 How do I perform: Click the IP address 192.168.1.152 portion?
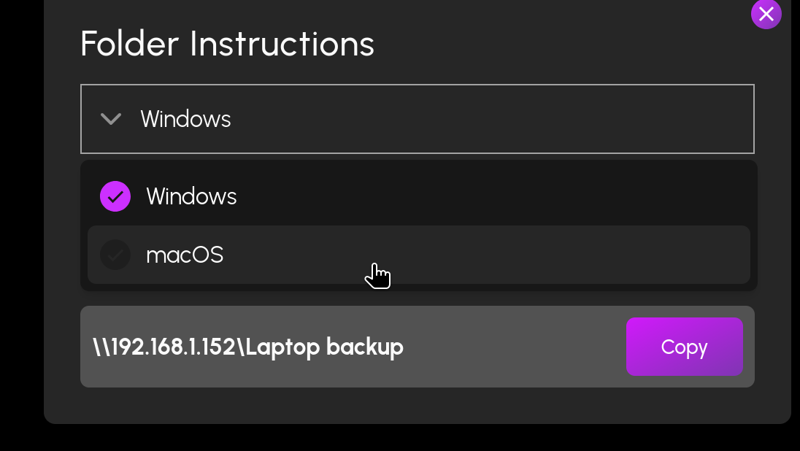tap(172, 347)
